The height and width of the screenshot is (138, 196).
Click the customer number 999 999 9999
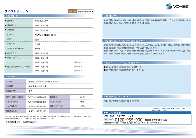(85, 11)
